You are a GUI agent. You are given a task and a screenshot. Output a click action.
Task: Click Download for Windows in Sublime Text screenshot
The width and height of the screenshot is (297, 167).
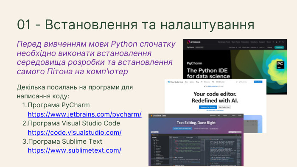(182, 128)
